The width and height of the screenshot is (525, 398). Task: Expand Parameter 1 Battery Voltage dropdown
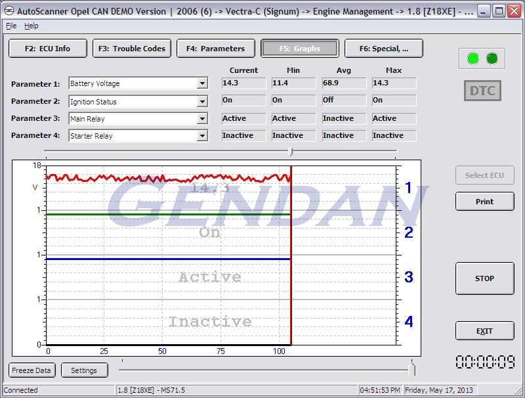pyautogui.click(x=202, y=83)
